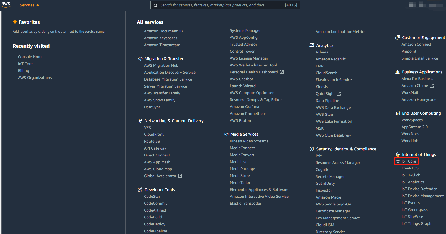
Task: Click external link icon beside Amazon Chime
Action: (432, 86)
